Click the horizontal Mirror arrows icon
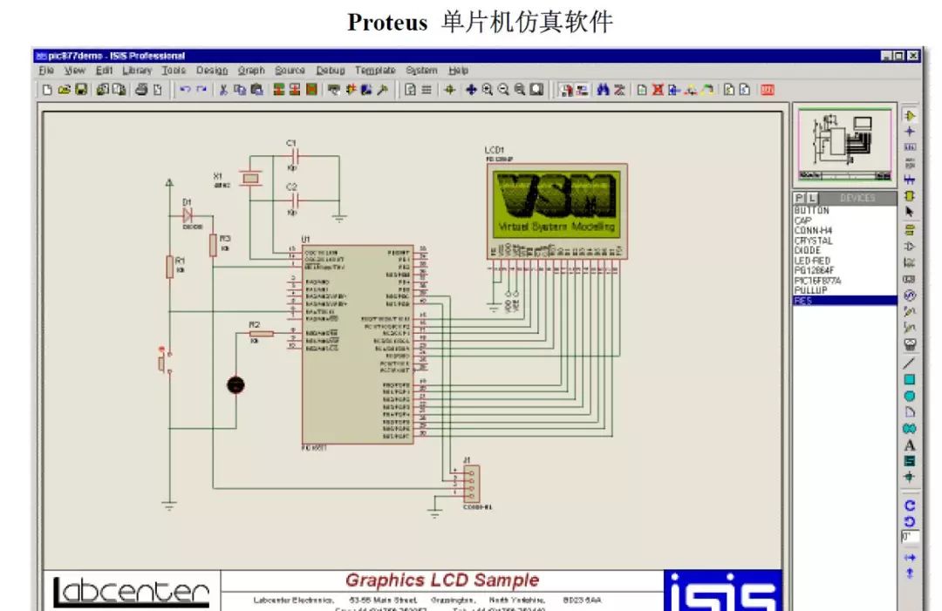Viewport: 942px width, 611px height. tap(910, 558)
